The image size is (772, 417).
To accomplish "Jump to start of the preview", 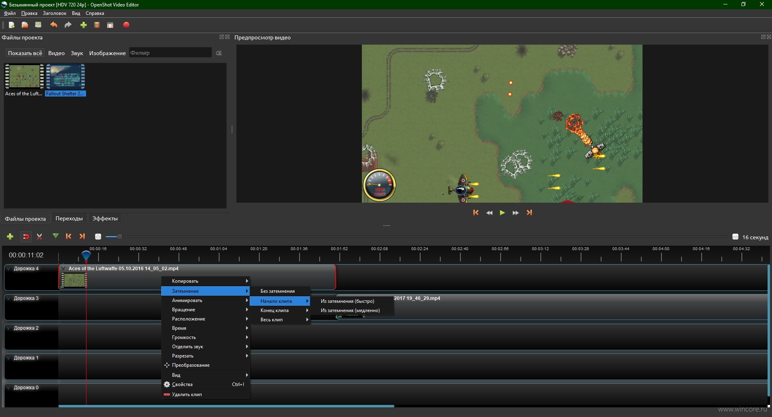I will click(476, 213).
